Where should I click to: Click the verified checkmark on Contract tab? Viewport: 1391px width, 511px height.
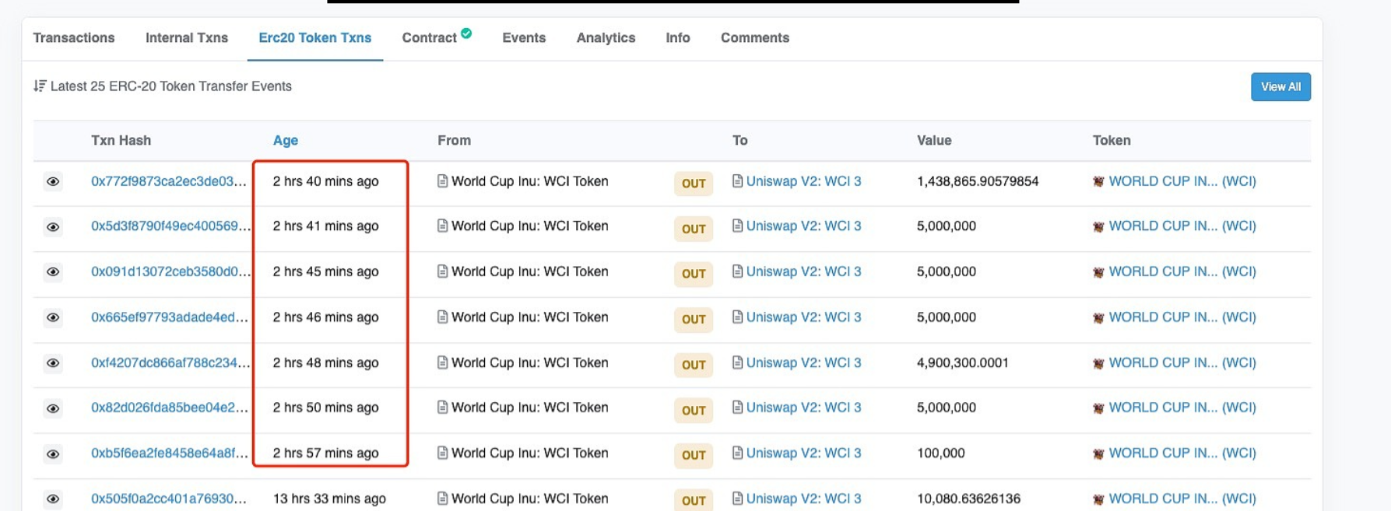(x=466, y=33)
